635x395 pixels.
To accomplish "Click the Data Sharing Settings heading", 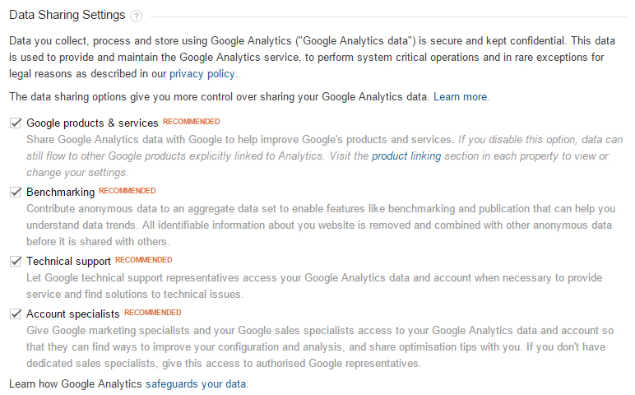I will (67, 16).
